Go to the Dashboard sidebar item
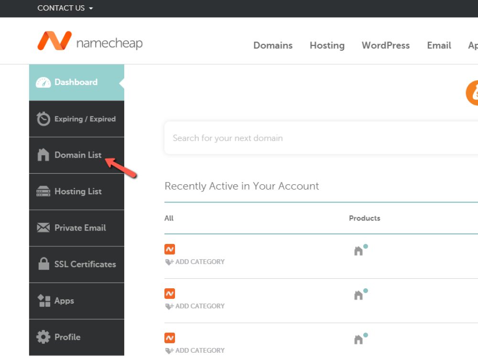478x358 pixels. tap(76, 83)
